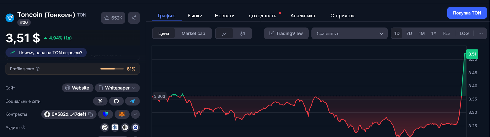This screenshot has width=490, height=137.
Task: Open Website link
Action: point(78,88)
